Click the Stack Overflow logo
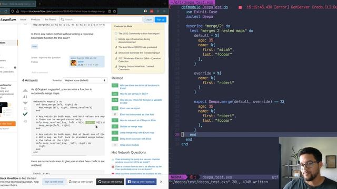This screenshot has height=189, width=337. coord(8,19)
